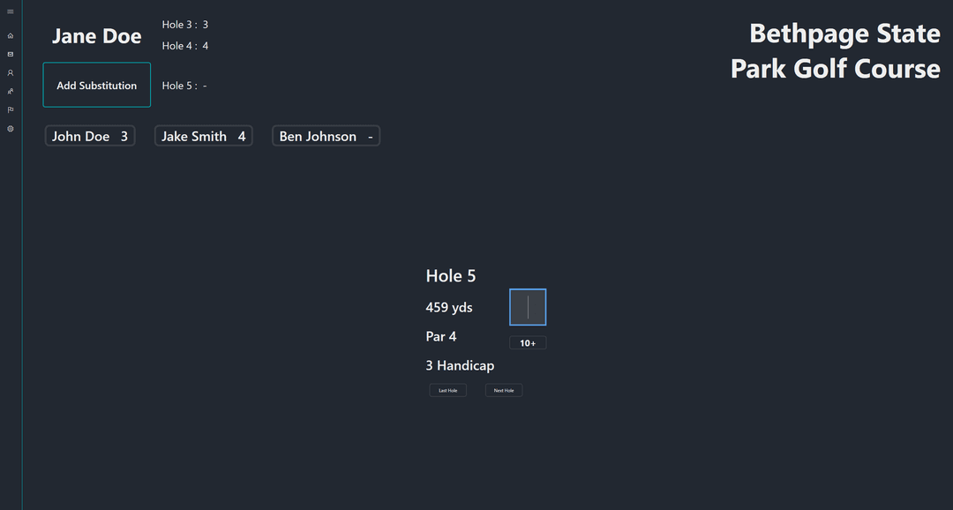Click the Hole 4 score entry
953x510 pixels.
pyautogui.click(x=185, y=46)
